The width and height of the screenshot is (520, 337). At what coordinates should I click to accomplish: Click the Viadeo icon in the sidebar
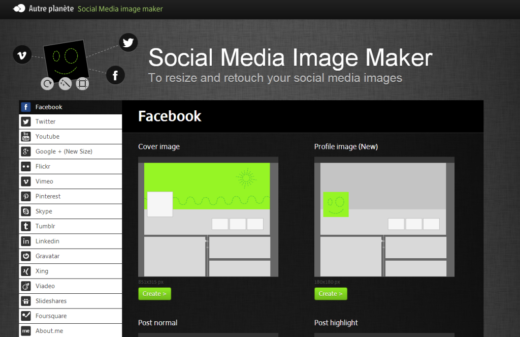26,286
